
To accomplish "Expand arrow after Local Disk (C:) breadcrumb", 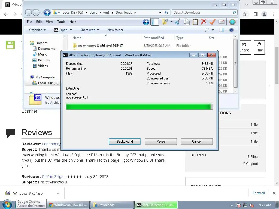I will (x=86, y=13).
